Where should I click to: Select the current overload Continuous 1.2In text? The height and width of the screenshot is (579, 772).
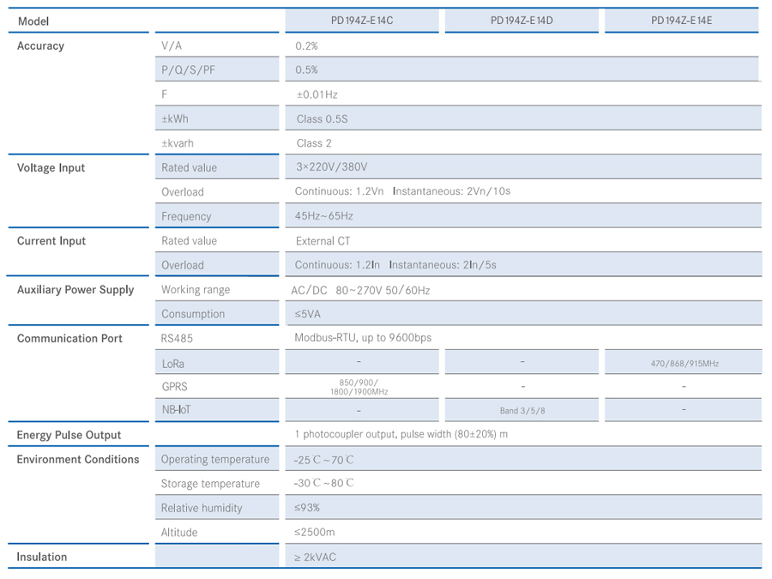[337, 265]
